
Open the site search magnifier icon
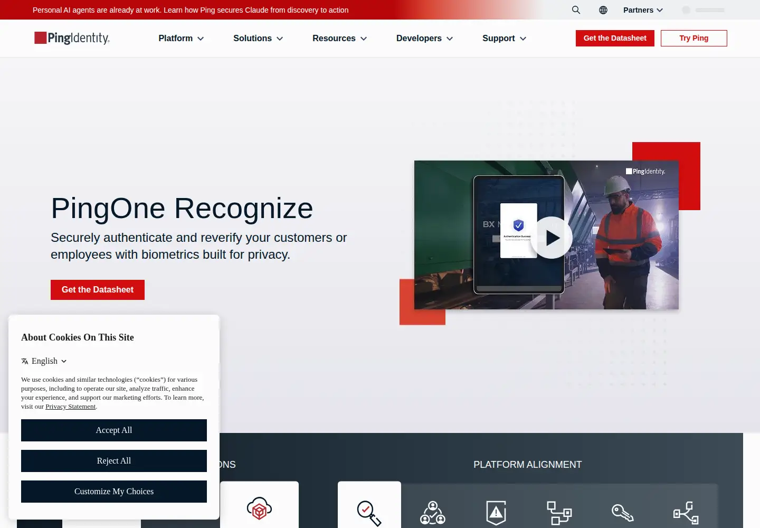(x=576, y=10)
